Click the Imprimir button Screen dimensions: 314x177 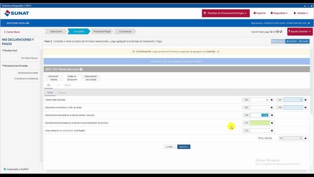[x=260, y=13]
